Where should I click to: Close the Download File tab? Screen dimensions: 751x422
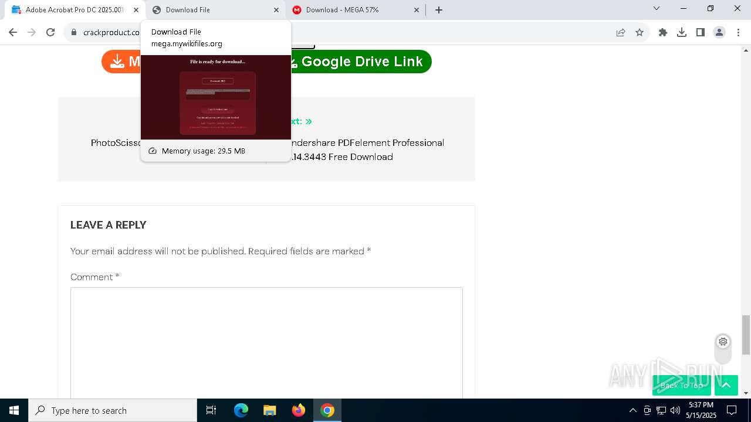(276, 9)
